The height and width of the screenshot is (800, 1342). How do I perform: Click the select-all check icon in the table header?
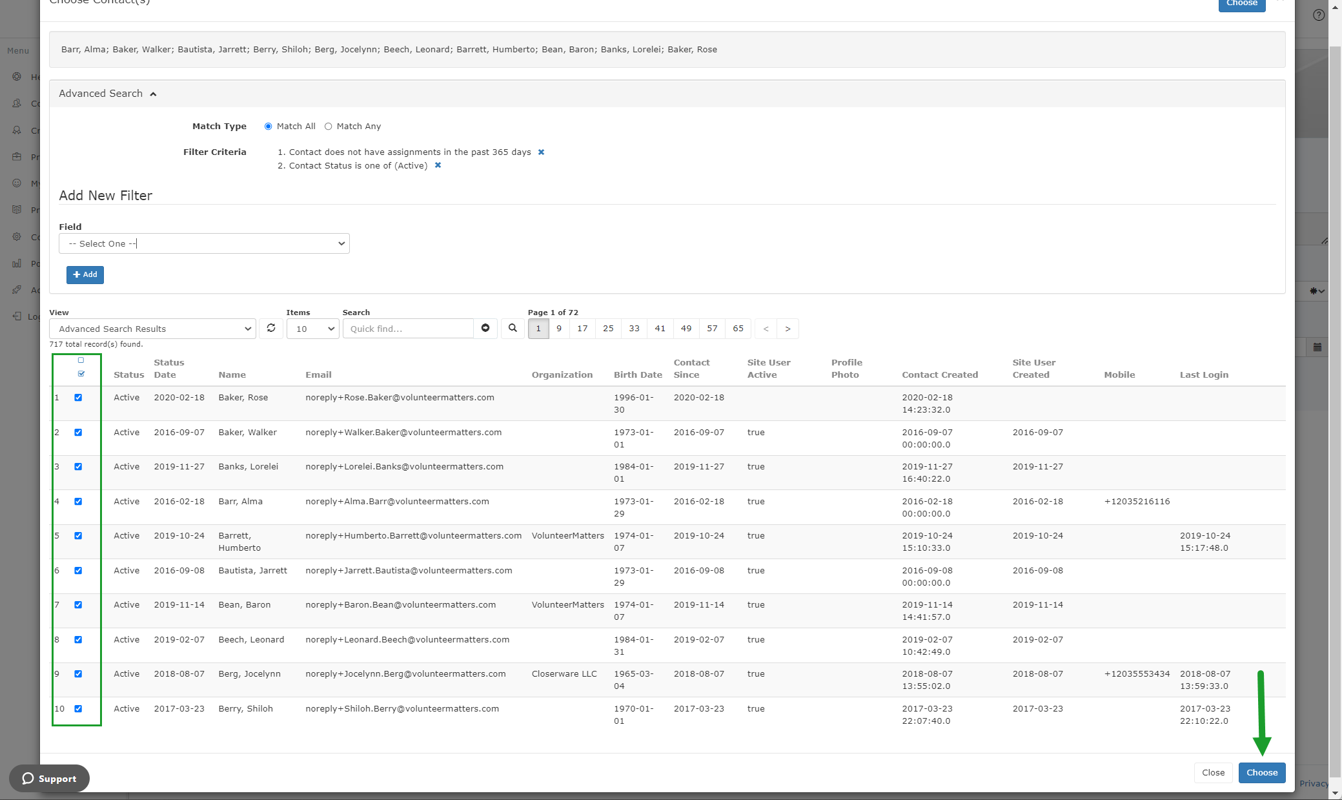pyautogui.click(x=81, y=374)
